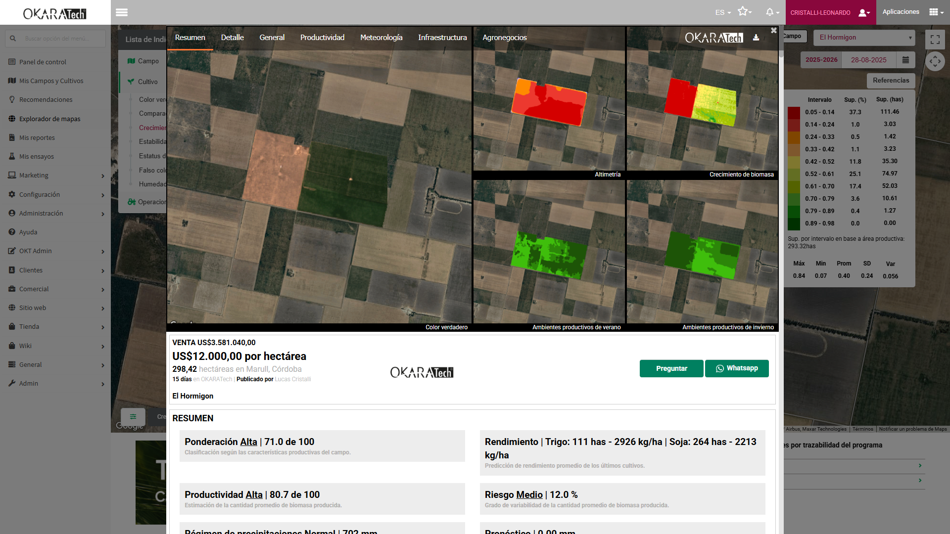
Task: Click the map pan control icon
Action: 935,62
